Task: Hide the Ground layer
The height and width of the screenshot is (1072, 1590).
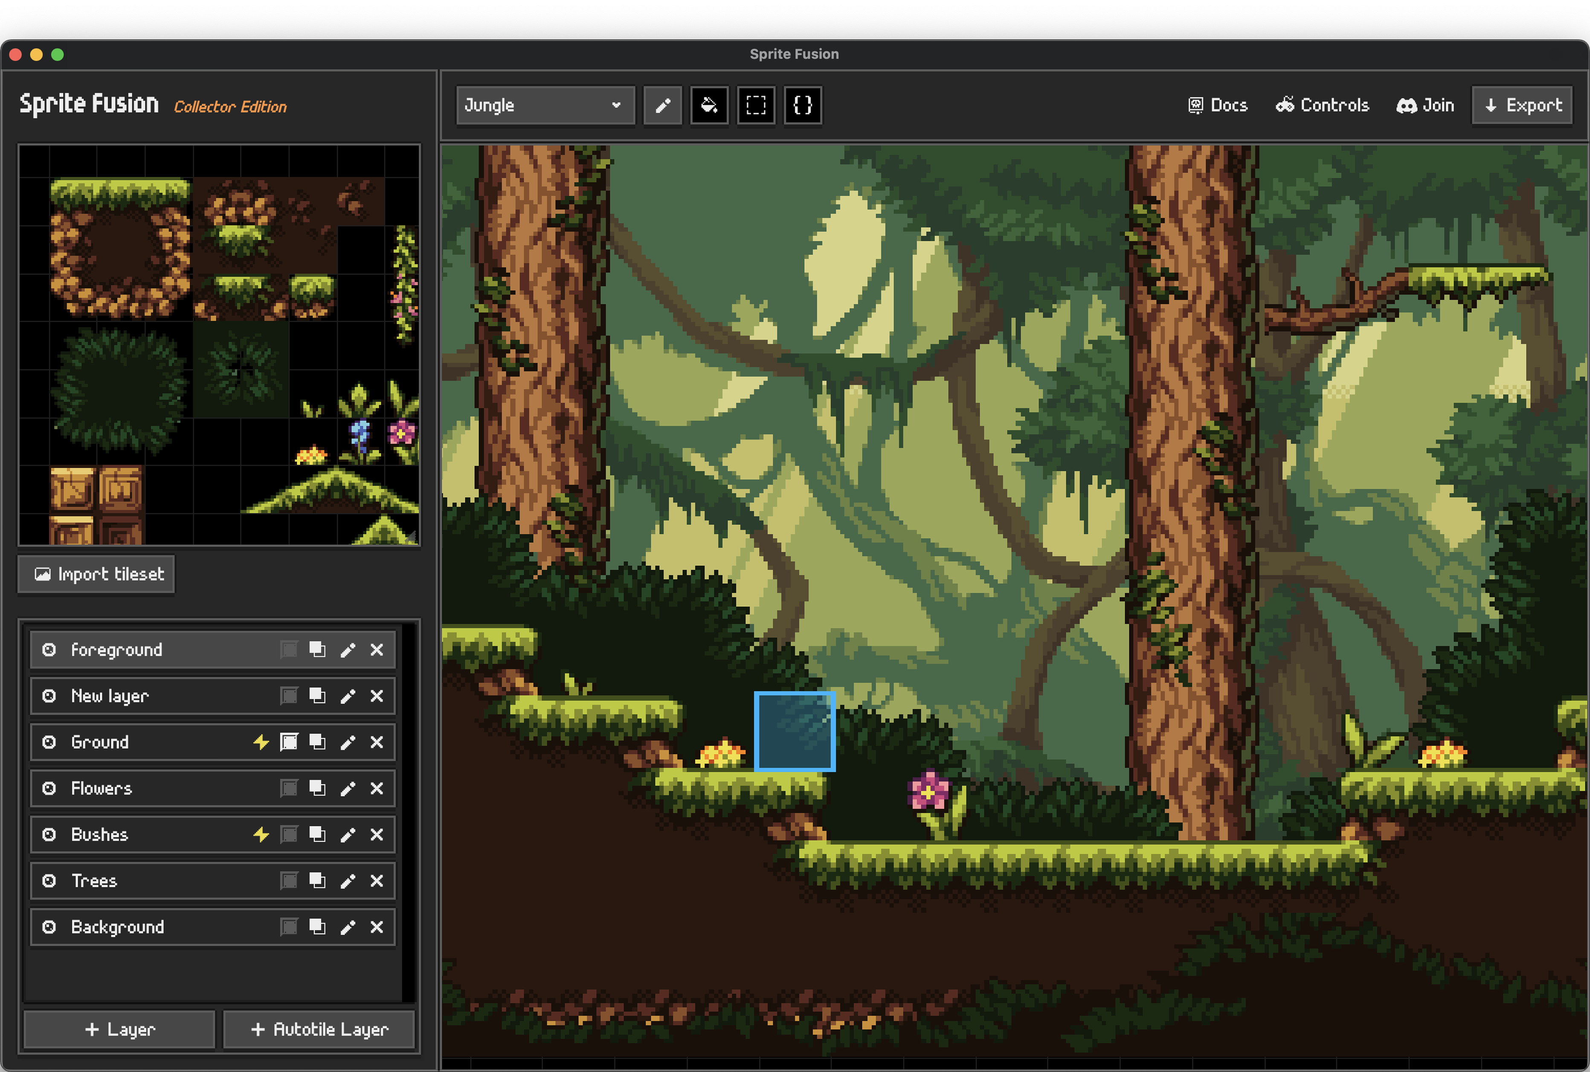Action: pyautogui.click(x=49, y=742)
